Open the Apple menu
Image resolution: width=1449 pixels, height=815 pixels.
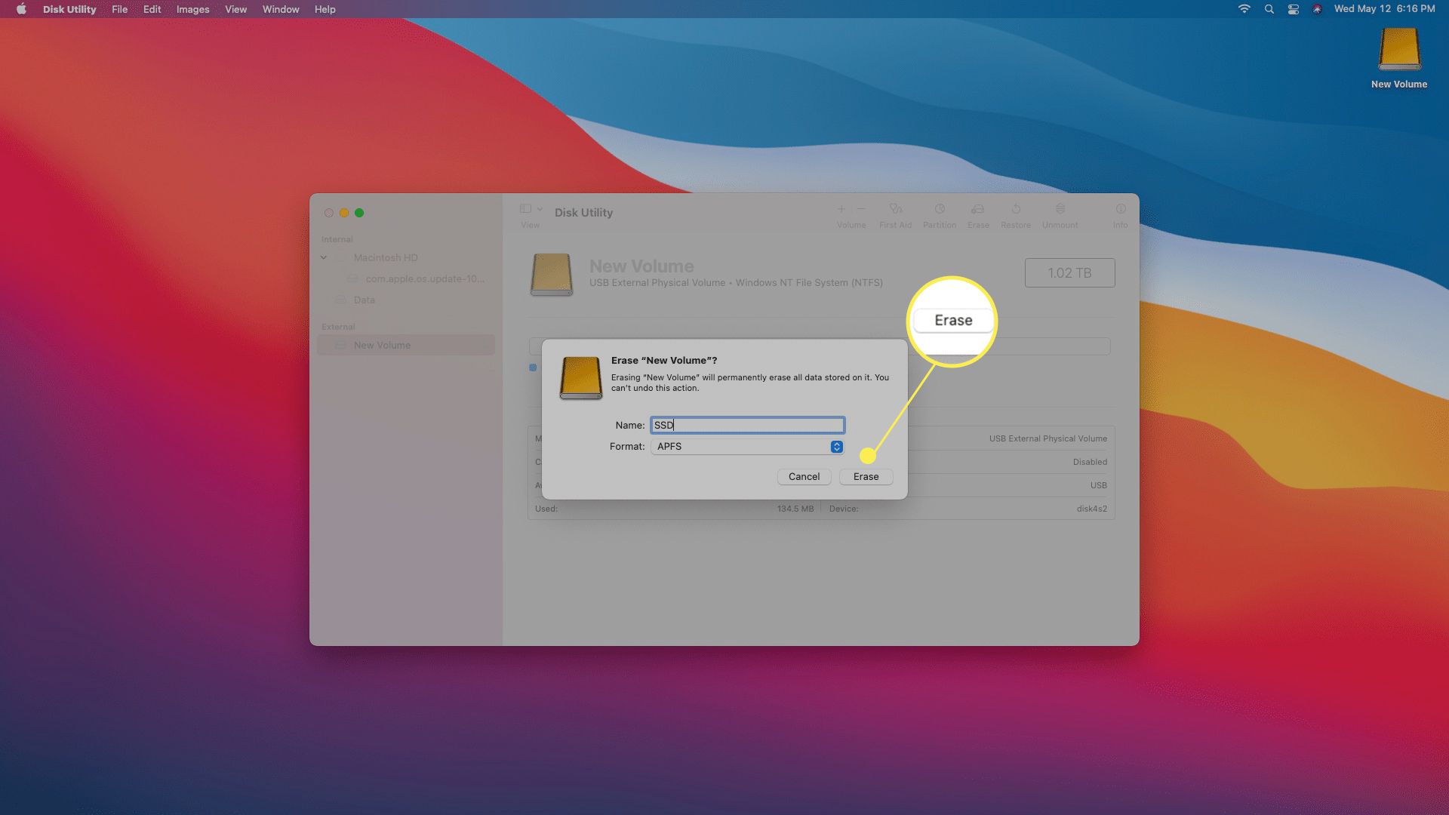pyautogui.click(x=21, y=9)
